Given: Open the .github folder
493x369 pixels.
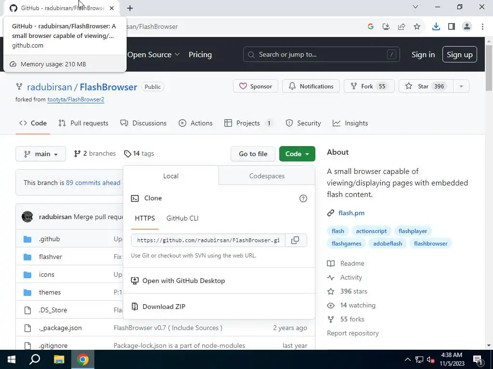Looking at the screenshot, I should [x=50, y=239].
